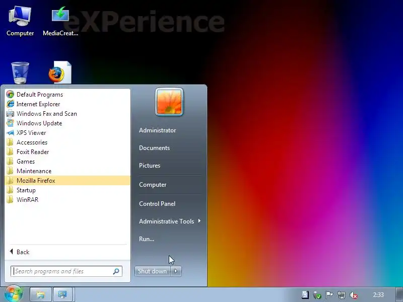Click the XPS Viewer icon

point(10,133)
